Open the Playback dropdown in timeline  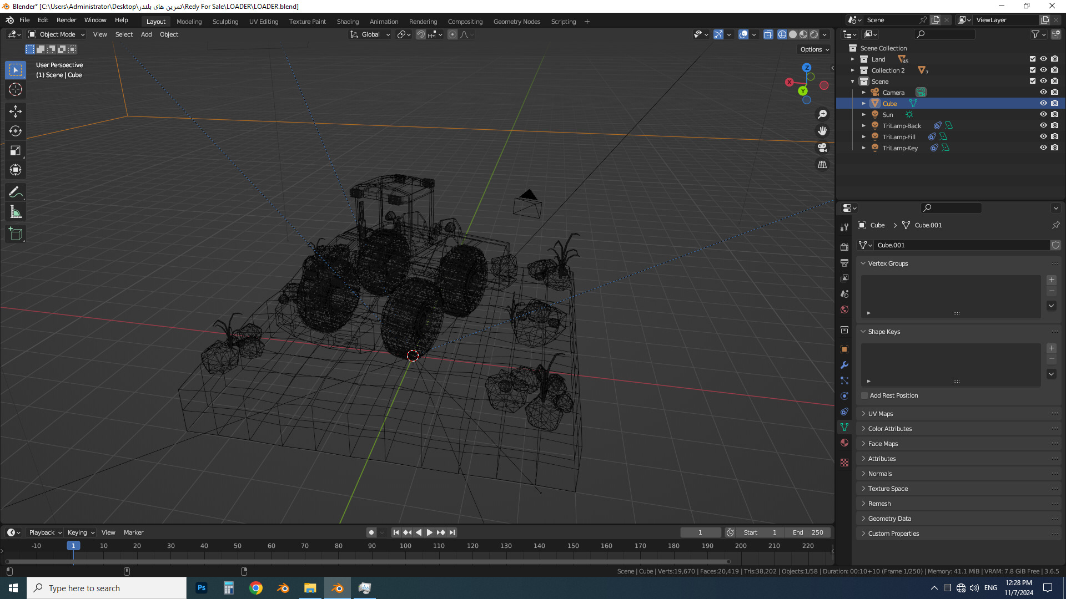point(46,532)
